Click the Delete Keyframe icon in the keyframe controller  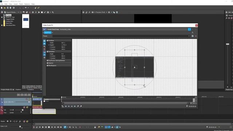click(x=81, y=106)
